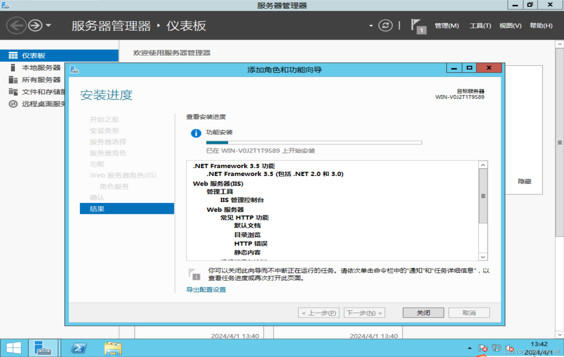
Task: Click the 导出配置设置 link
Action: (x=206, y=290)
